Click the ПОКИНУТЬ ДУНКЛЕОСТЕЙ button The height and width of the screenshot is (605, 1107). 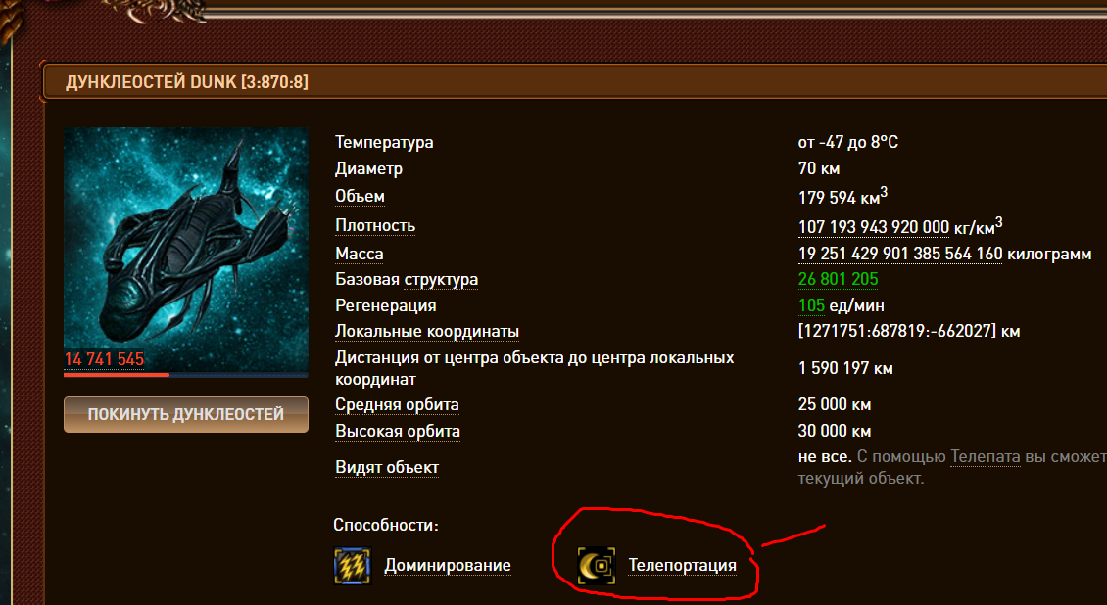(186, 414)
